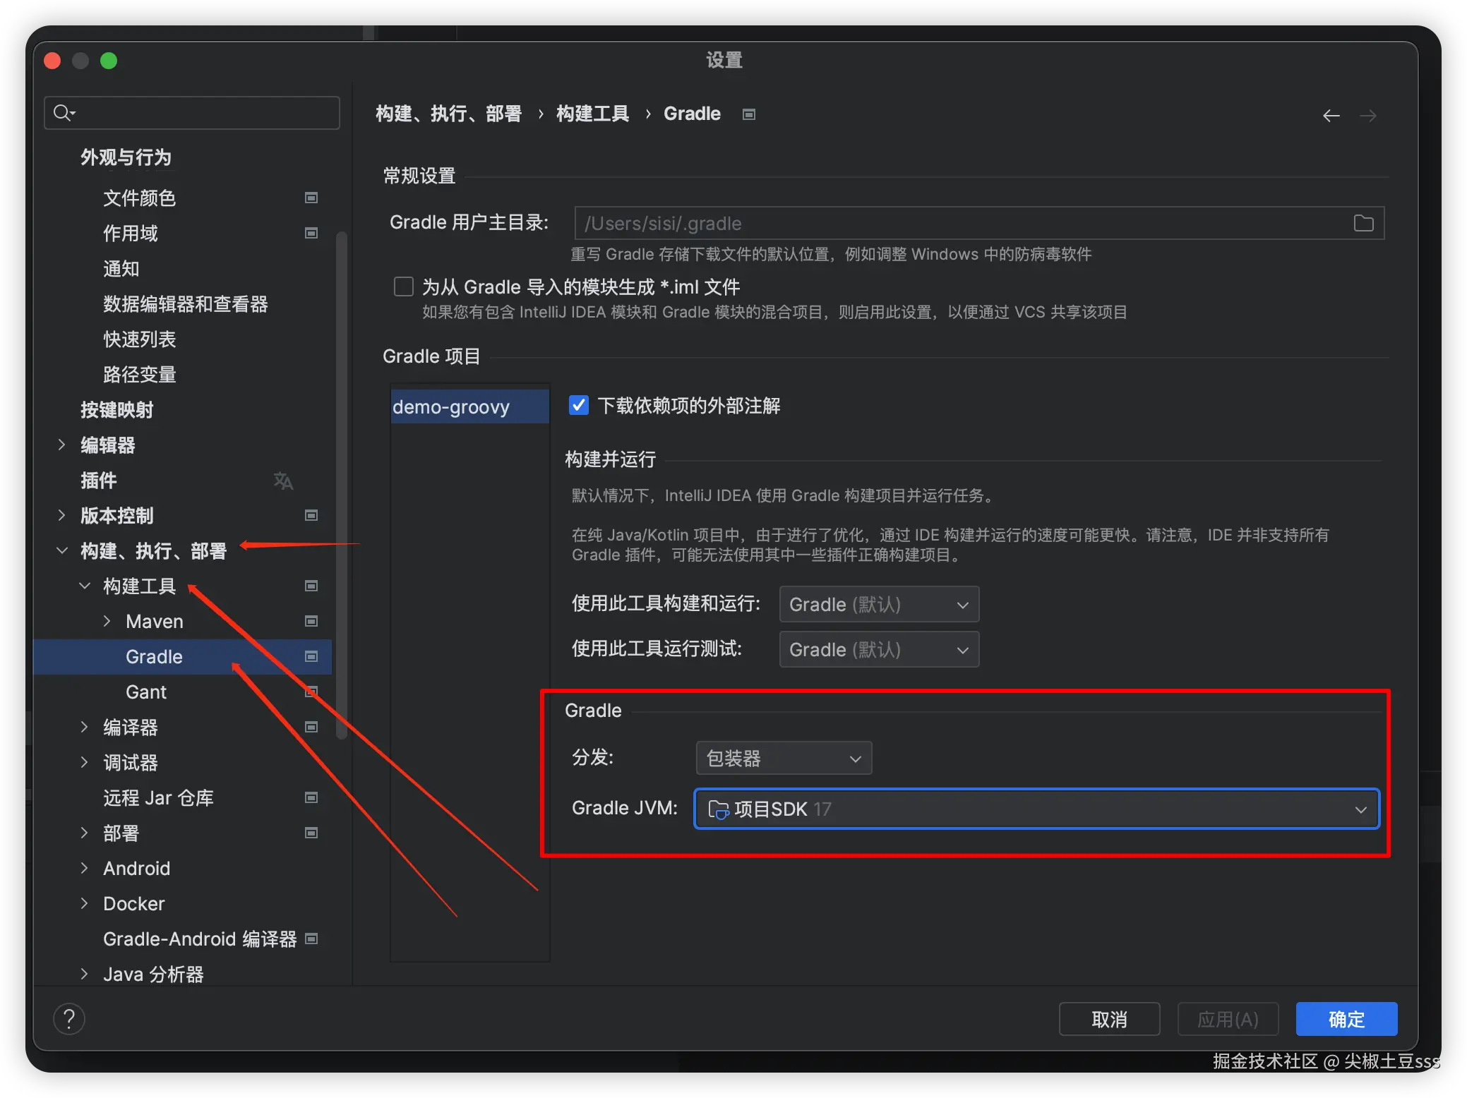Open help with the question mark icon
Screen dimensions: 1467x1098
coord(69,1019)
